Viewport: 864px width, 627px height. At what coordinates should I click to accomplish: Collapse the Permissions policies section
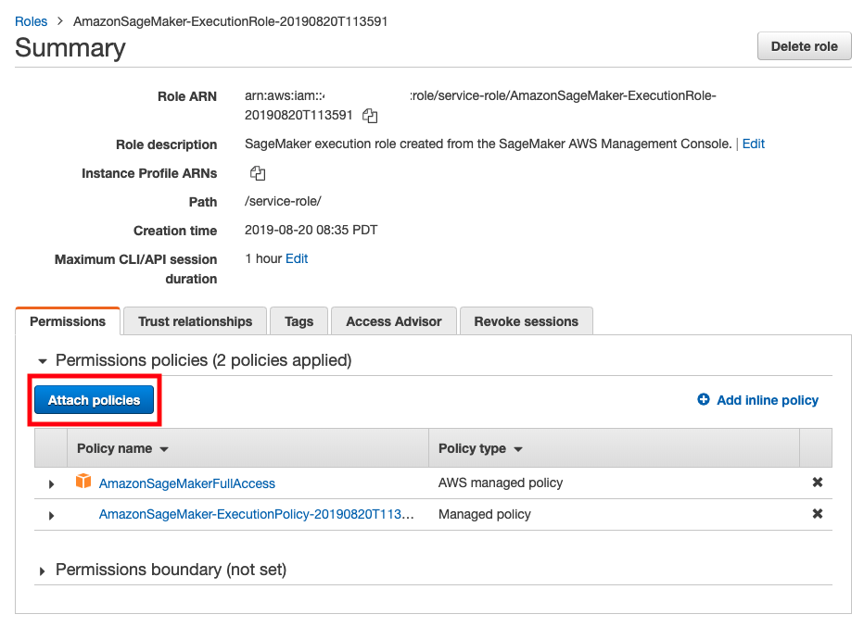tap(43, 361)
